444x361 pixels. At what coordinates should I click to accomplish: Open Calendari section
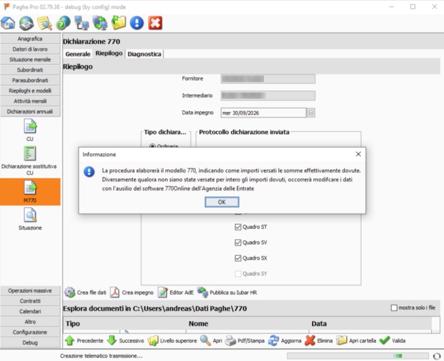pos(30,311)
